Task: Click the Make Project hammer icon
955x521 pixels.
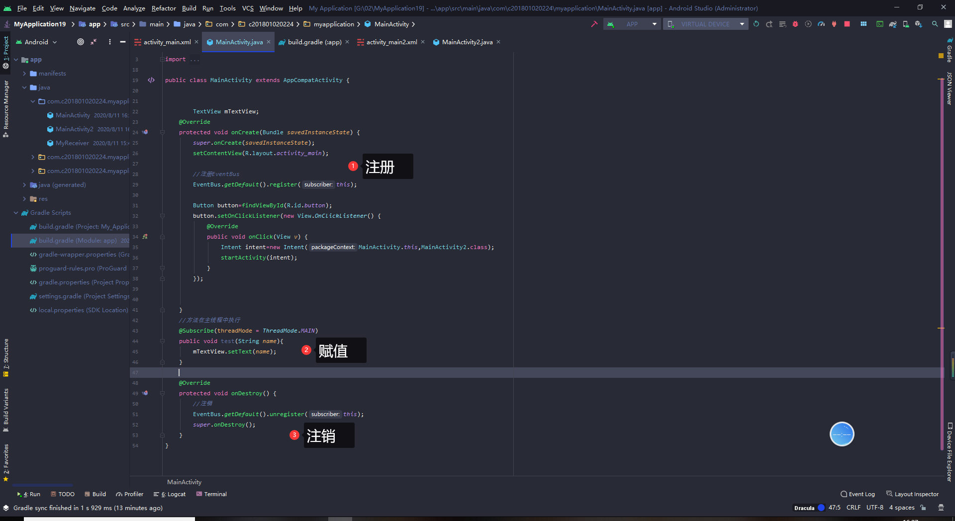Action: point(594,24)
